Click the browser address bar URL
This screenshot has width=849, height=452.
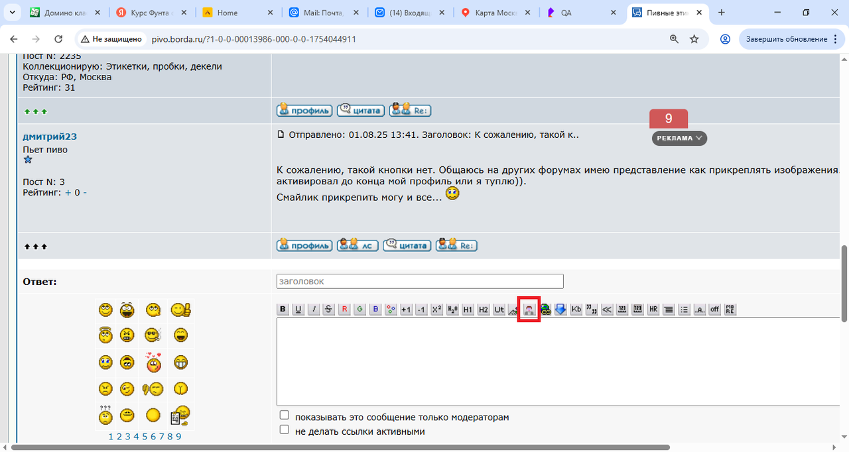pos(253,39)
